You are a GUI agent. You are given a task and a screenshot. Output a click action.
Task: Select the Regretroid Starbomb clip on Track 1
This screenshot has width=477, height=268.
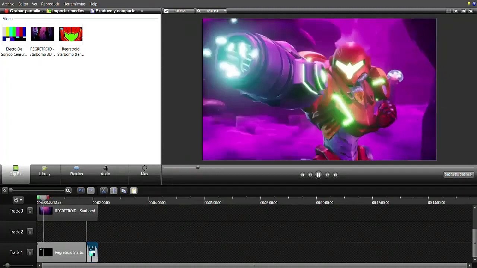pos(61,252)
